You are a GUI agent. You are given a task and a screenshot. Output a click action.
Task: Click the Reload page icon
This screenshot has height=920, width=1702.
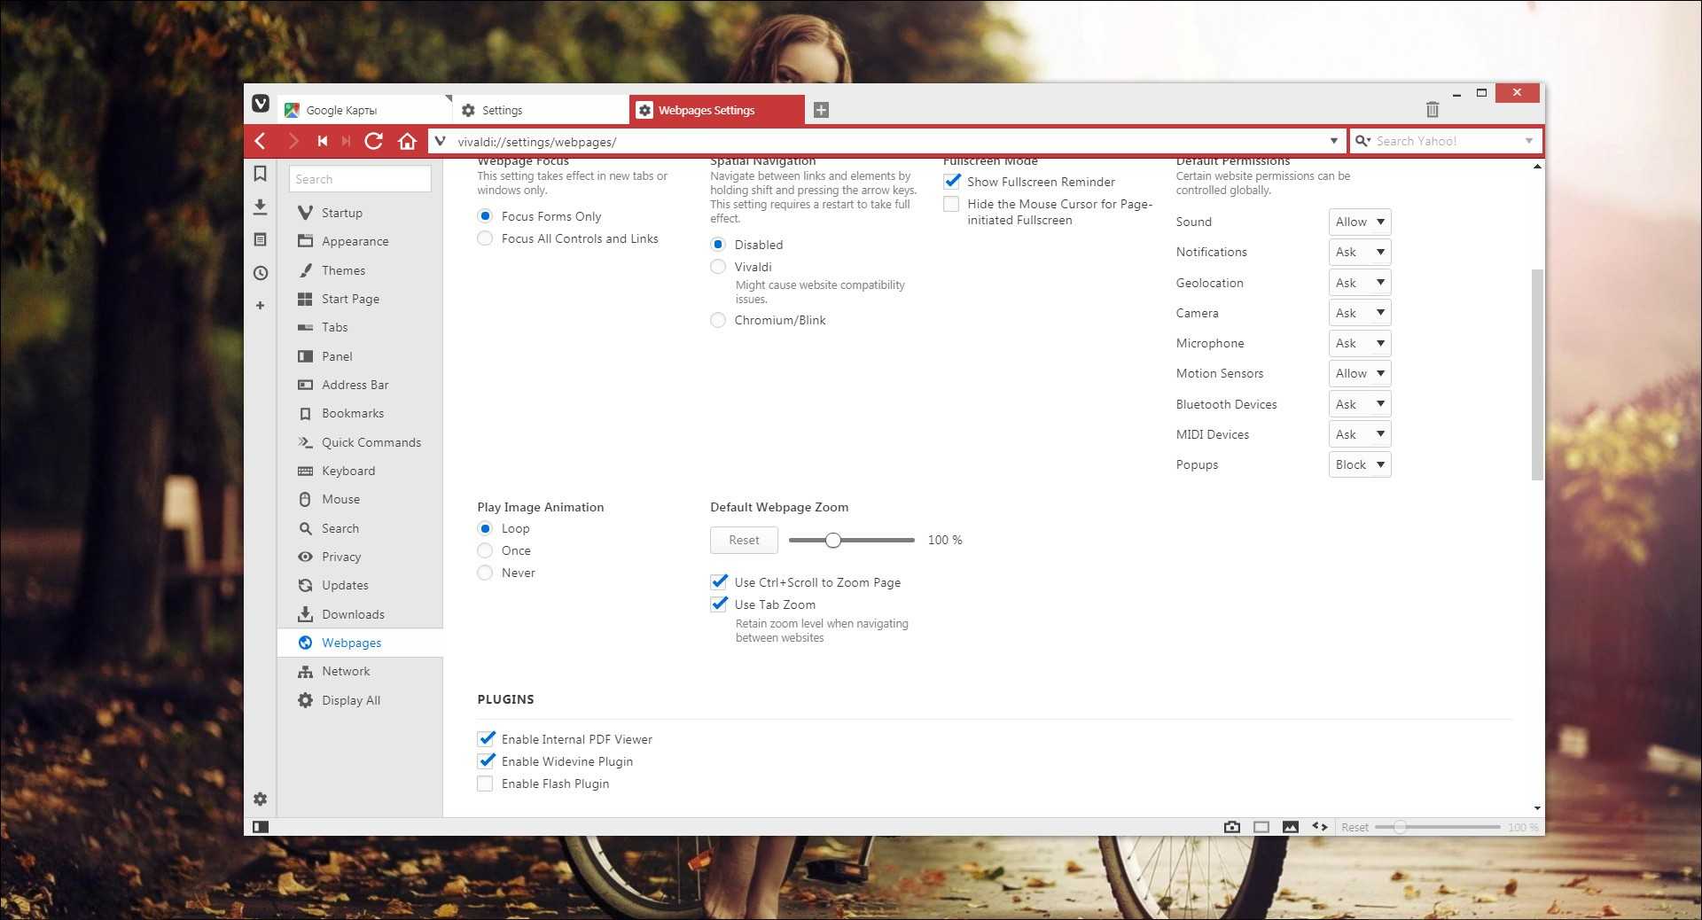pos(374,141)
